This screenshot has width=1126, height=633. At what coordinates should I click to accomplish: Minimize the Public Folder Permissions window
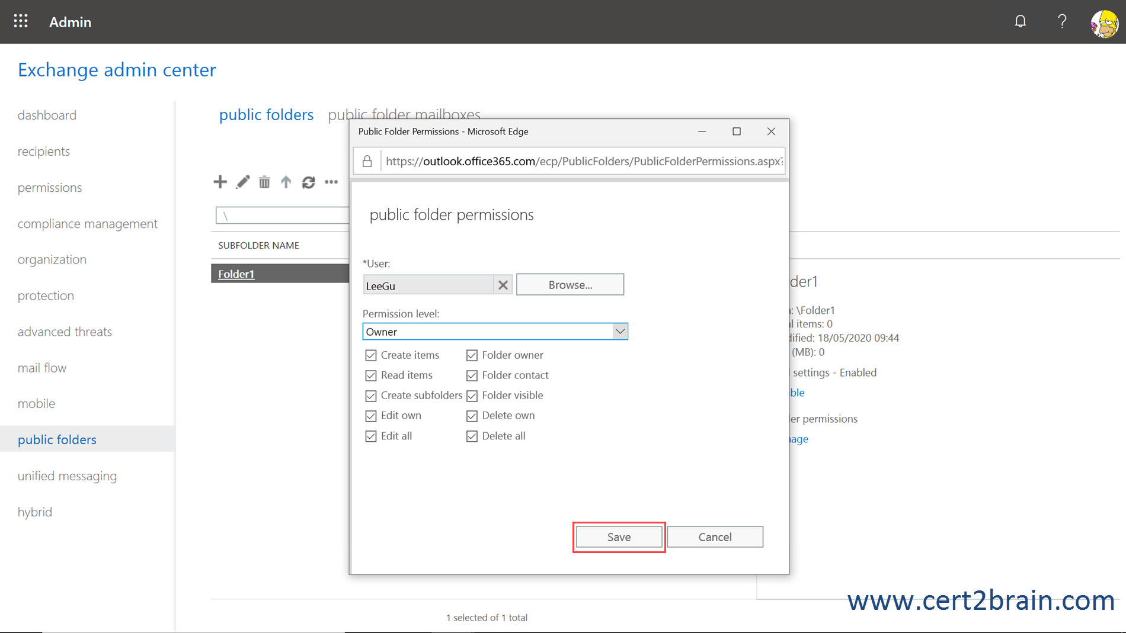point(702,131)
